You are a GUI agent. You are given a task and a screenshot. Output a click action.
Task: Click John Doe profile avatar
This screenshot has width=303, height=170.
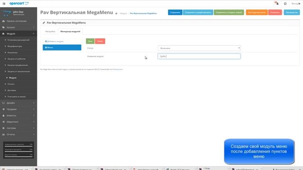pos(7,13)
